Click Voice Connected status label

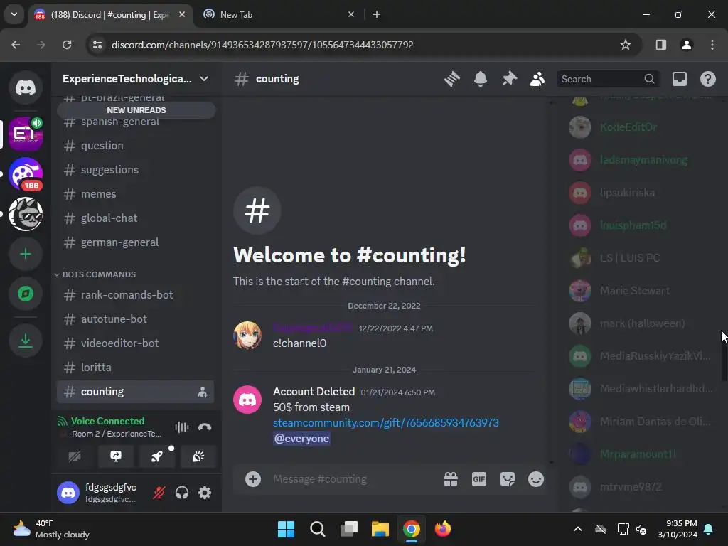point(108,421)
